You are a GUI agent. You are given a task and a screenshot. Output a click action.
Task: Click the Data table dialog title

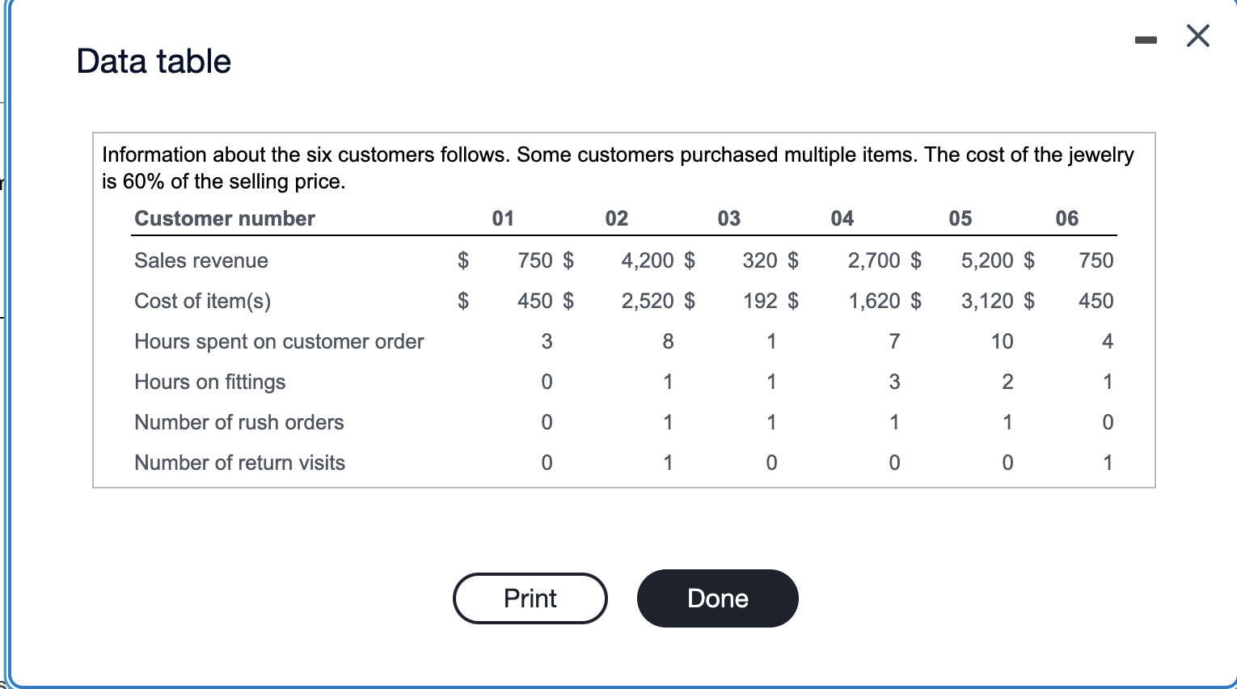point(153,61)
